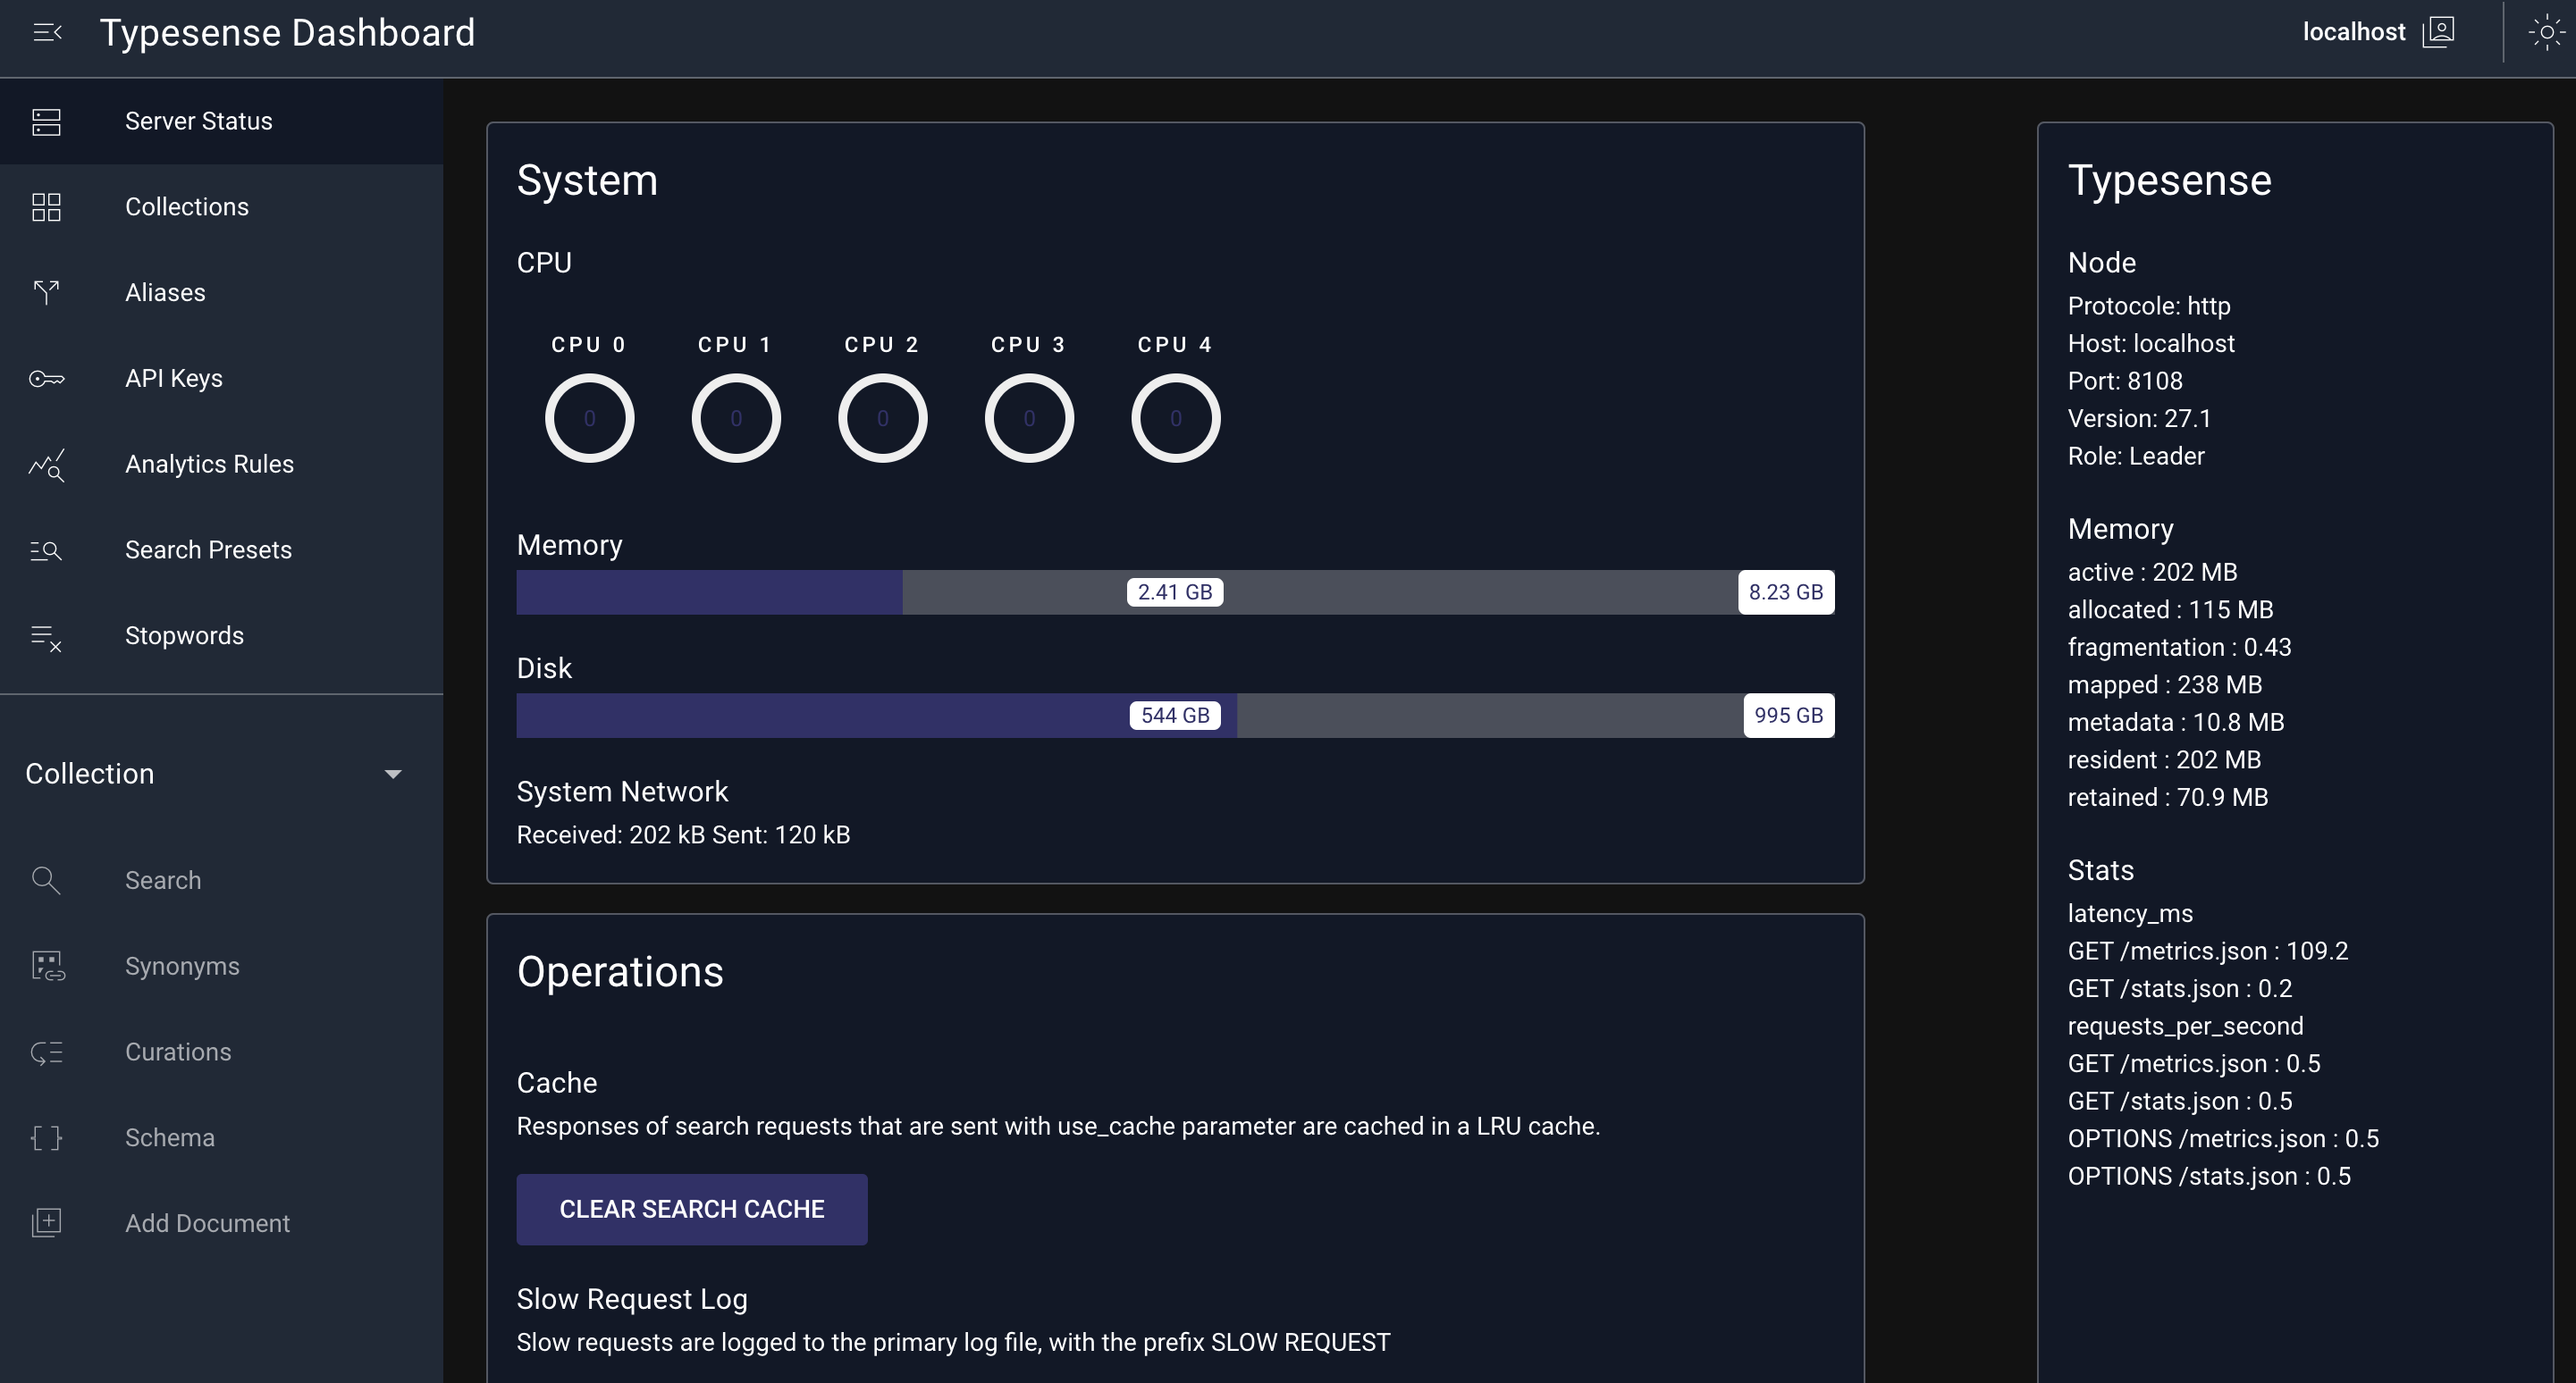Screen dimensions: 2576x1383
Task: Click the CPU 3 usage gauge
Action: coord(1029,418)
